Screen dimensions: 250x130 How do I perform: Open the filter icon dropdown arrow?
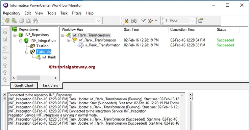coord(156,20)
